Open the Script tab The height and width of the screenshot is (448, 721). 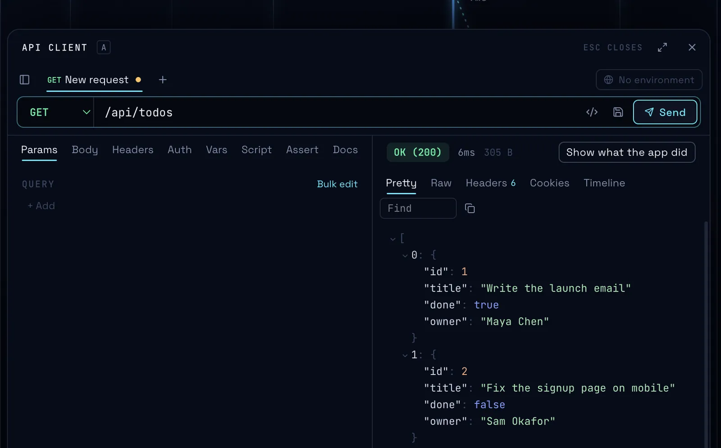coord(256,150)
